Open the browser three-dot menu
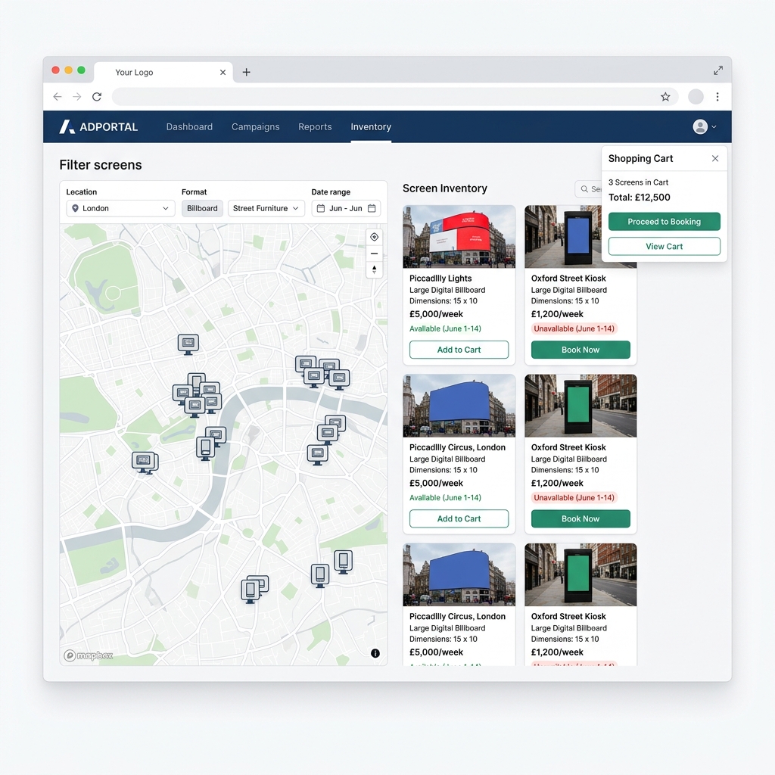The image size is (775, 775). coord(717,97)
